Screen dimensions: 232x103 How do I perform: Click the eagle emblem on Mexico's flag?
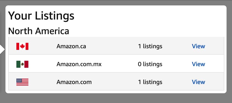[22, 64]
